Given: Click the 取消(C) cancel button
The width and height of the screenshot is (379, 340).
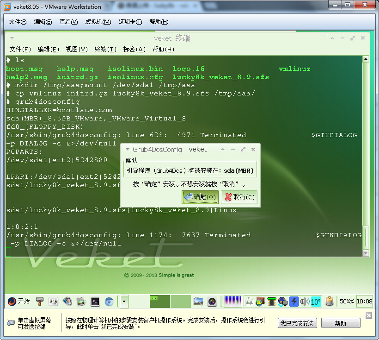Looking at the screenshot, I should tap(239, 197).
